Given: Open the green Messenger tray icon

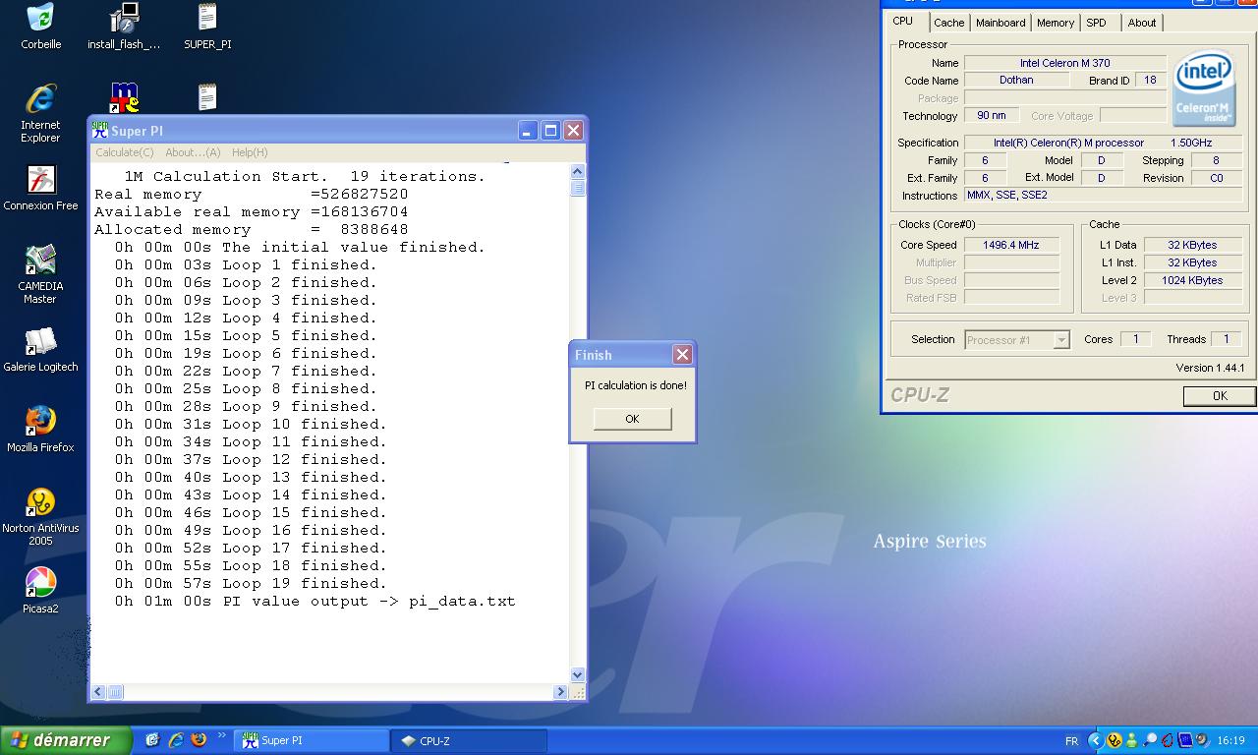Looking at the screenshot, I should 1132,740.
